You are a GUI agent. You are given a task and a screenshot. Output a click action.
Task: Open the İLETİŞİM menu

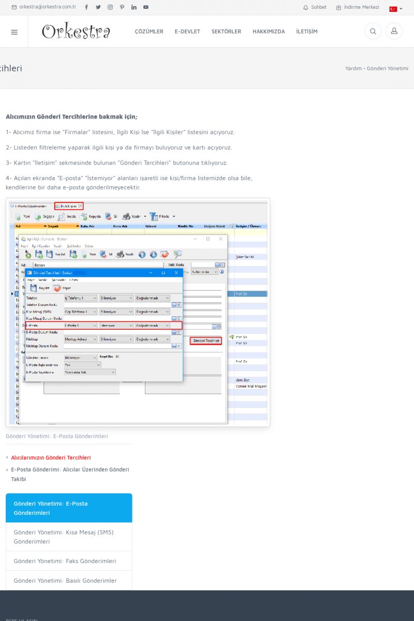pos(307,32)
